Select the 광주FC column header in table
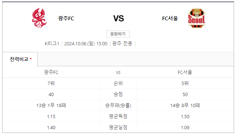 click(51, 72)
